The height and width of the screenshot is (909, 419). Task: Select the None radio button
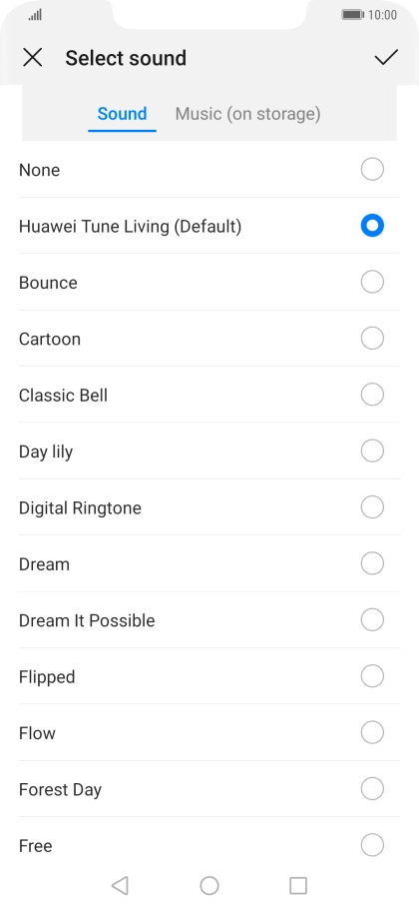[372, 169]
